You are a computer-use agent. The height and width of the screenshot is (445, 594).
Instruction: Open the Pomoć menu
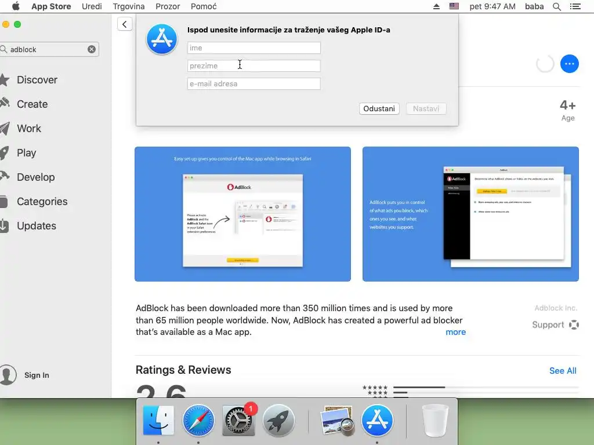click(x=204, y=6)
